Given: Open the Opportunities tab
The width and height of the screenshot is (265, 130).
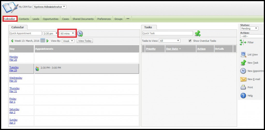Looking at the screenshot, I should pyautogui.click(x=50, y=19).
